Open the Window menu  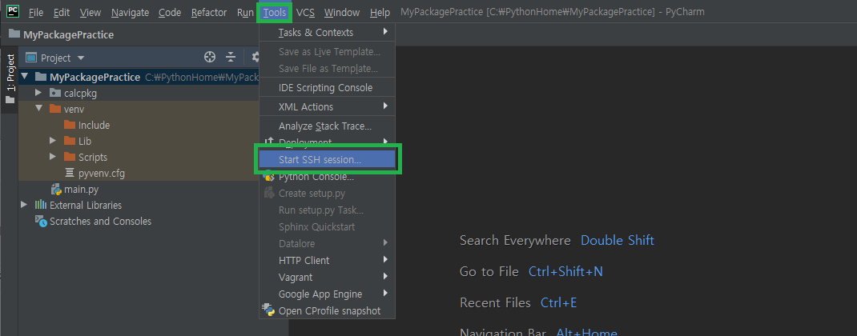click(x=341, y=12)
